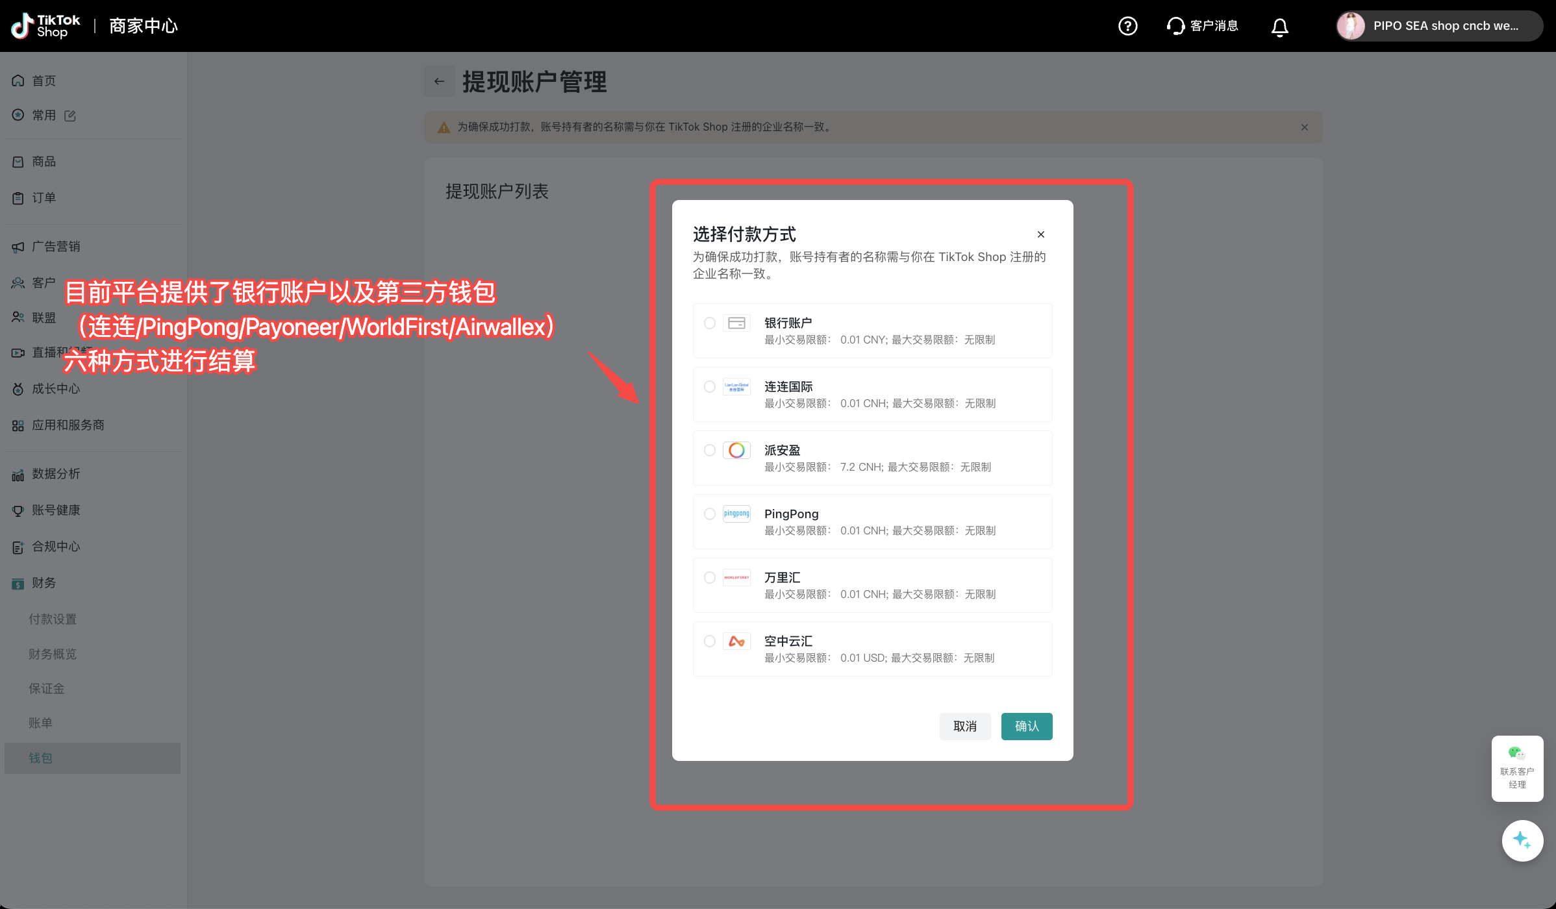
Task: Click the help question mark icon
Action: point(1127,26)
